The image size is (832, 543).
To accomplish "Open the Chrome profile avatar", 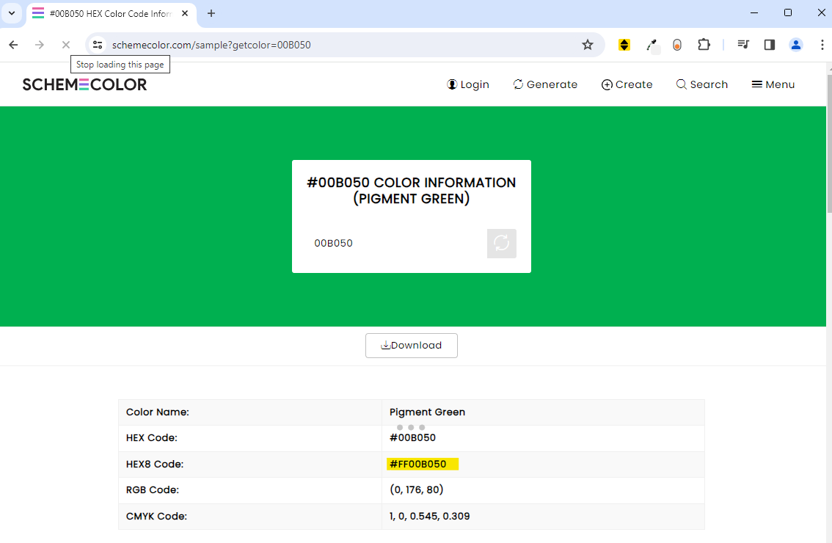I will tap(796, 45).
